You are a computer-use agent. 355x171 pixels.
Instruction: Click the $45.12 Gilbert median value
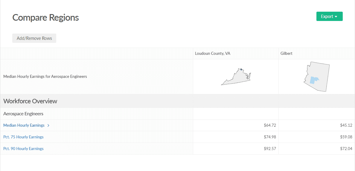click(x=346, y=125)
